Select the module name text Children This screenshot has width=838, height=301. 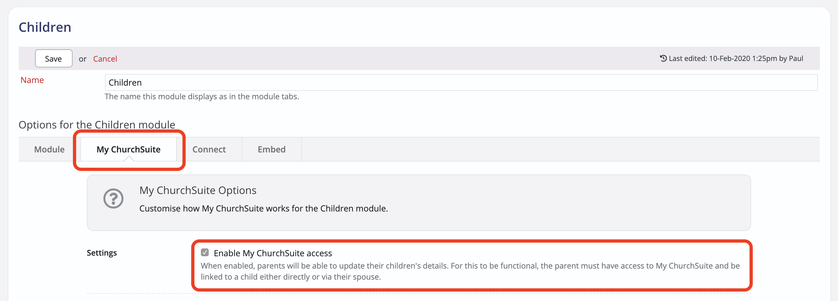click(125, 82)
